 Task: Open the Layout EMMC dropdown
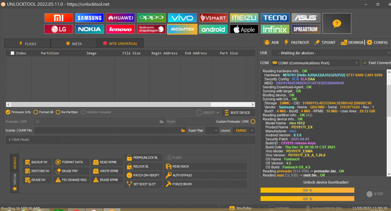click(243, 131)
